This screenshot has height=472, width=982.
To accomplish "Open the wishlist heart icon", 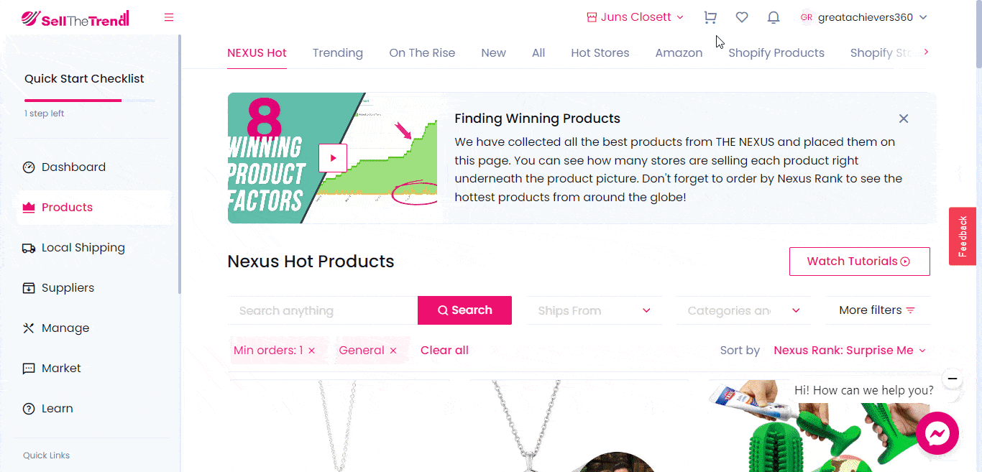I will click(742, 17).
